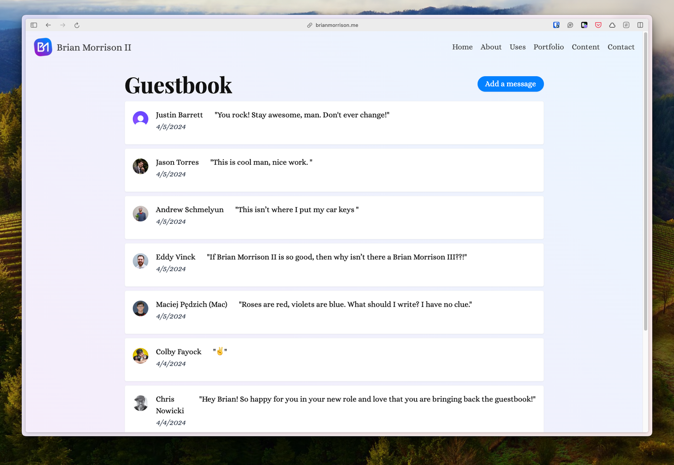674x465 pixels.
Task: Click Justin Barrett's purple avatar
Action: click(141, 119)
